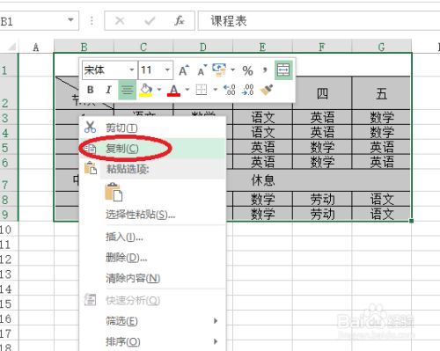Toggle Bold formatting in mini toolbar
The width and height of the screenshot is (440, 351).
(x=91, y=90)
